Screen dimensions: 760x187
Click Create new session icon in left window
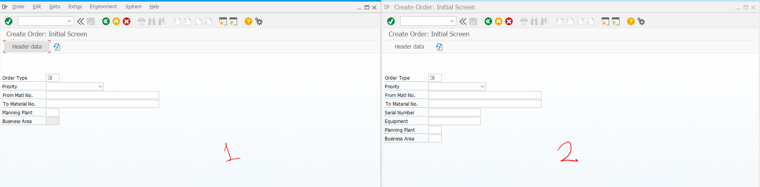223,21
